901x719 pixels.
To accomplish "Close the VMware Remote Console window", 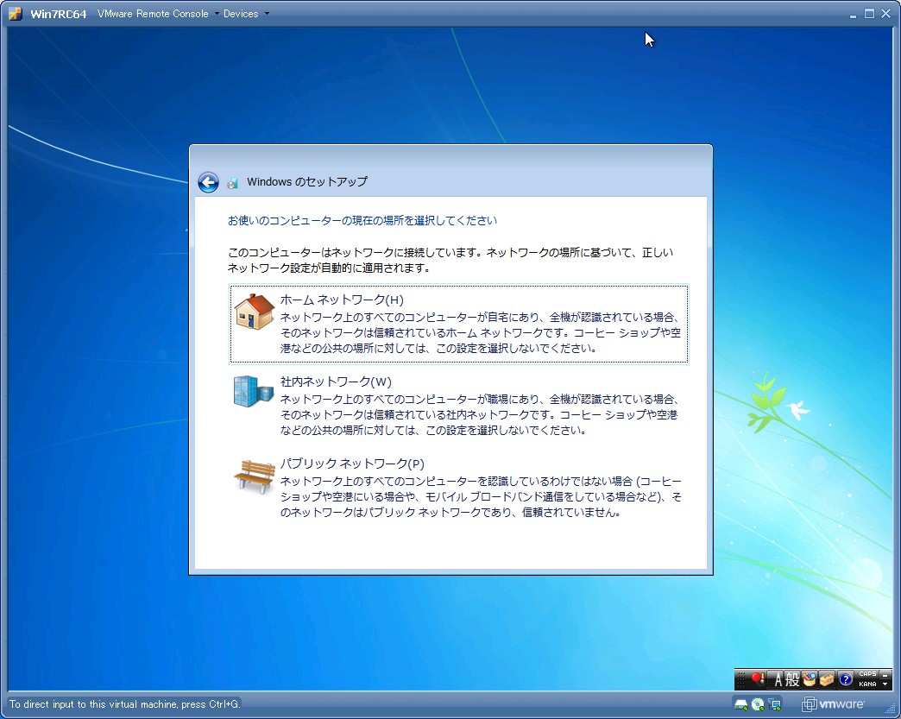I will [x=886, y=13].
